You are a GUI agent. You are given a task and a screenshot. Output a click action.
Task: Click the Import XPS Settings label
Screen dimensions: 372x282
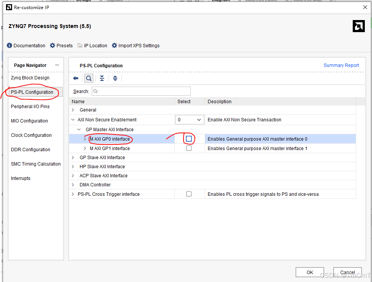pyautogui.click(x=139, y=46)
